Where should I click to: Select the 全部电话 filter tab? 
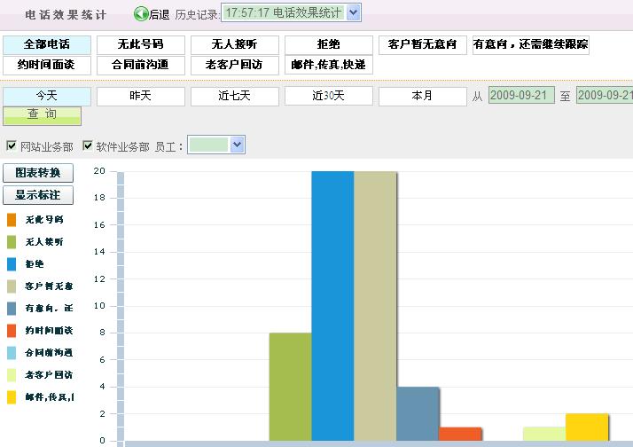tap(47, 45)
